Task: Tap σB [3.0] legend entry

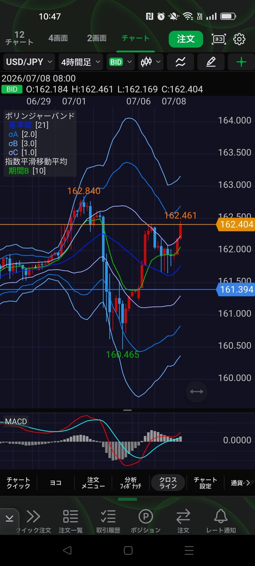Action: tap(23, 143)
